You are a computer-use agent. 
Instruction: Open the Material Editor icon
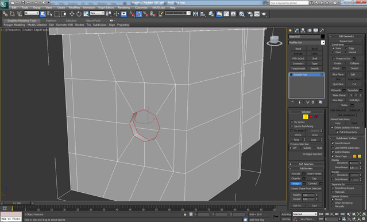pyautogui.click(x=242, y=14)
